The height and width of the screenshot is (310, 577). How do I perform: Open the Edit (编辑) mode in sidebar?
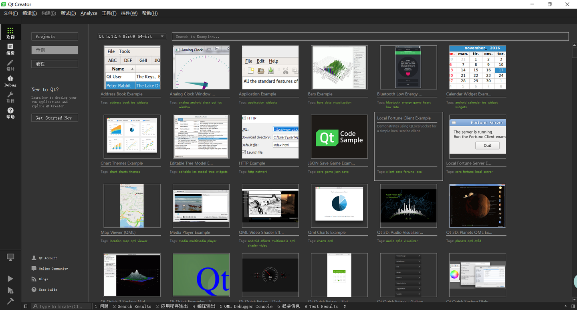coord(10,49)
